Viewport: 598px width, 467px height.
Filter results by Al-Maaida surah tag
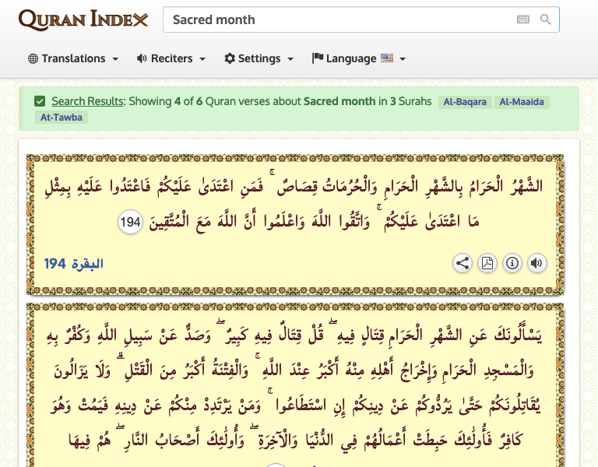(x=522, y=102)
